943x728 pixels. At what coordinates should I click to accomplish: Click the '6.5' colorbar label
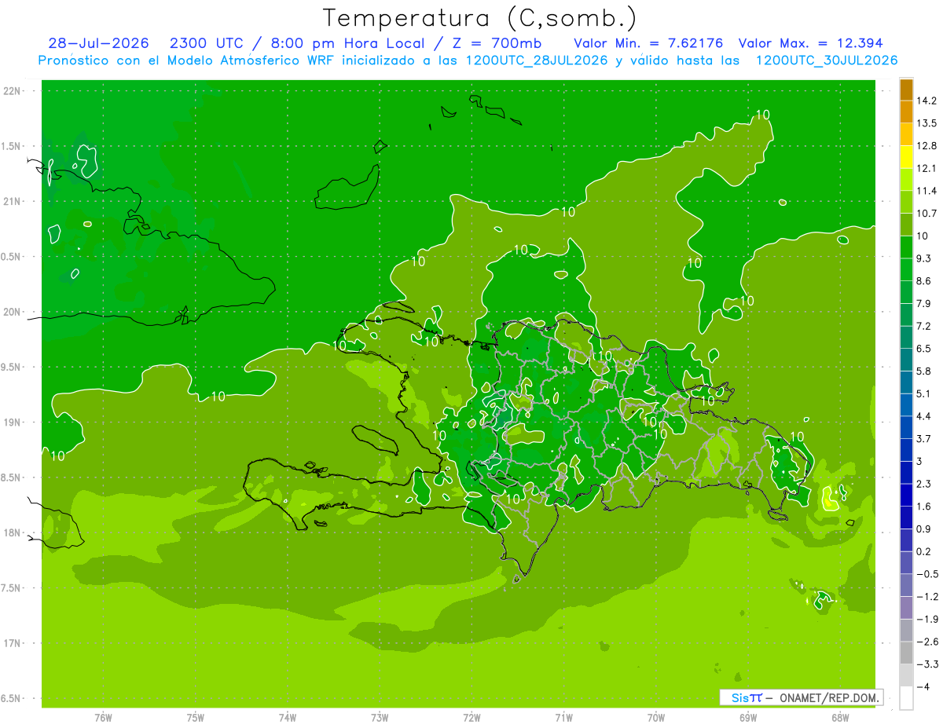(x=923, y=349)
